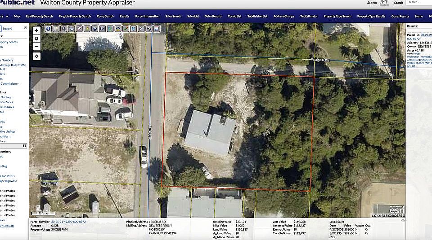
Task: Click into the search text field
Action: pos(419,3)
